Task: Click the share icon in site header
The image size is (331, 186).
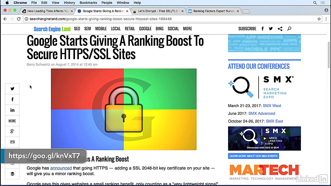Action: click(x=280, y=29)
